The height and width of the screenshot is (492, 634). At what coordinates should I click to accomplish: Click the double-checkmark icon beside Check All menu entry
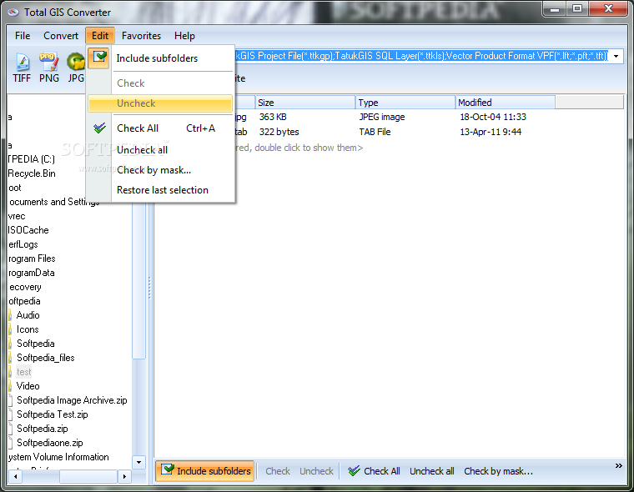[x=99, y=128]
